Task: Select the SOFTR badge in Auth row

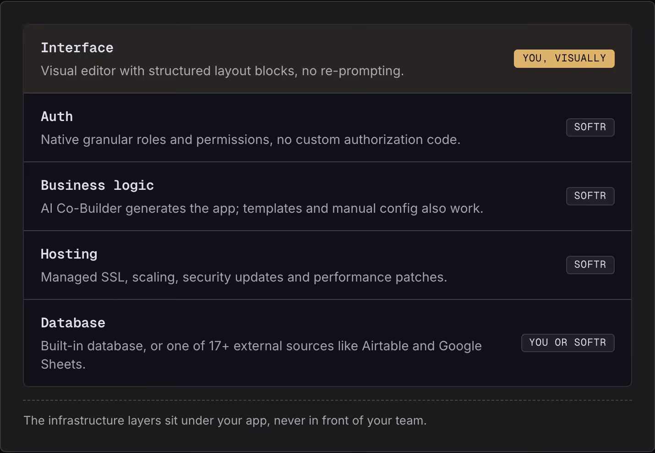Action: tap(590, 127)
